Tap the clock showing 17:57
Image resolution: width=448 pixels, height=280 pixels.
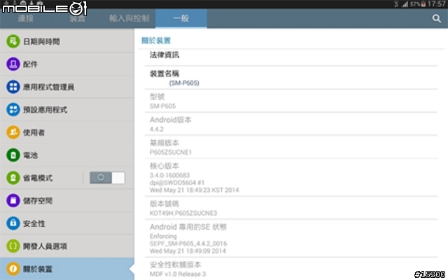click(437, 4)
